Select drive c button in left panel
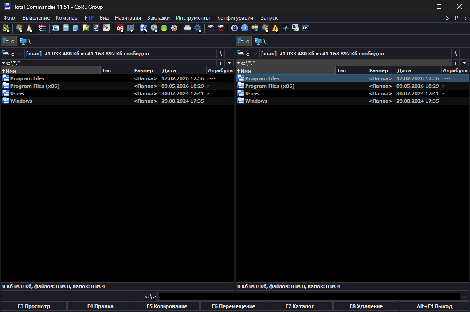Viewport: 470px width, 312px height. coord(9,41)
